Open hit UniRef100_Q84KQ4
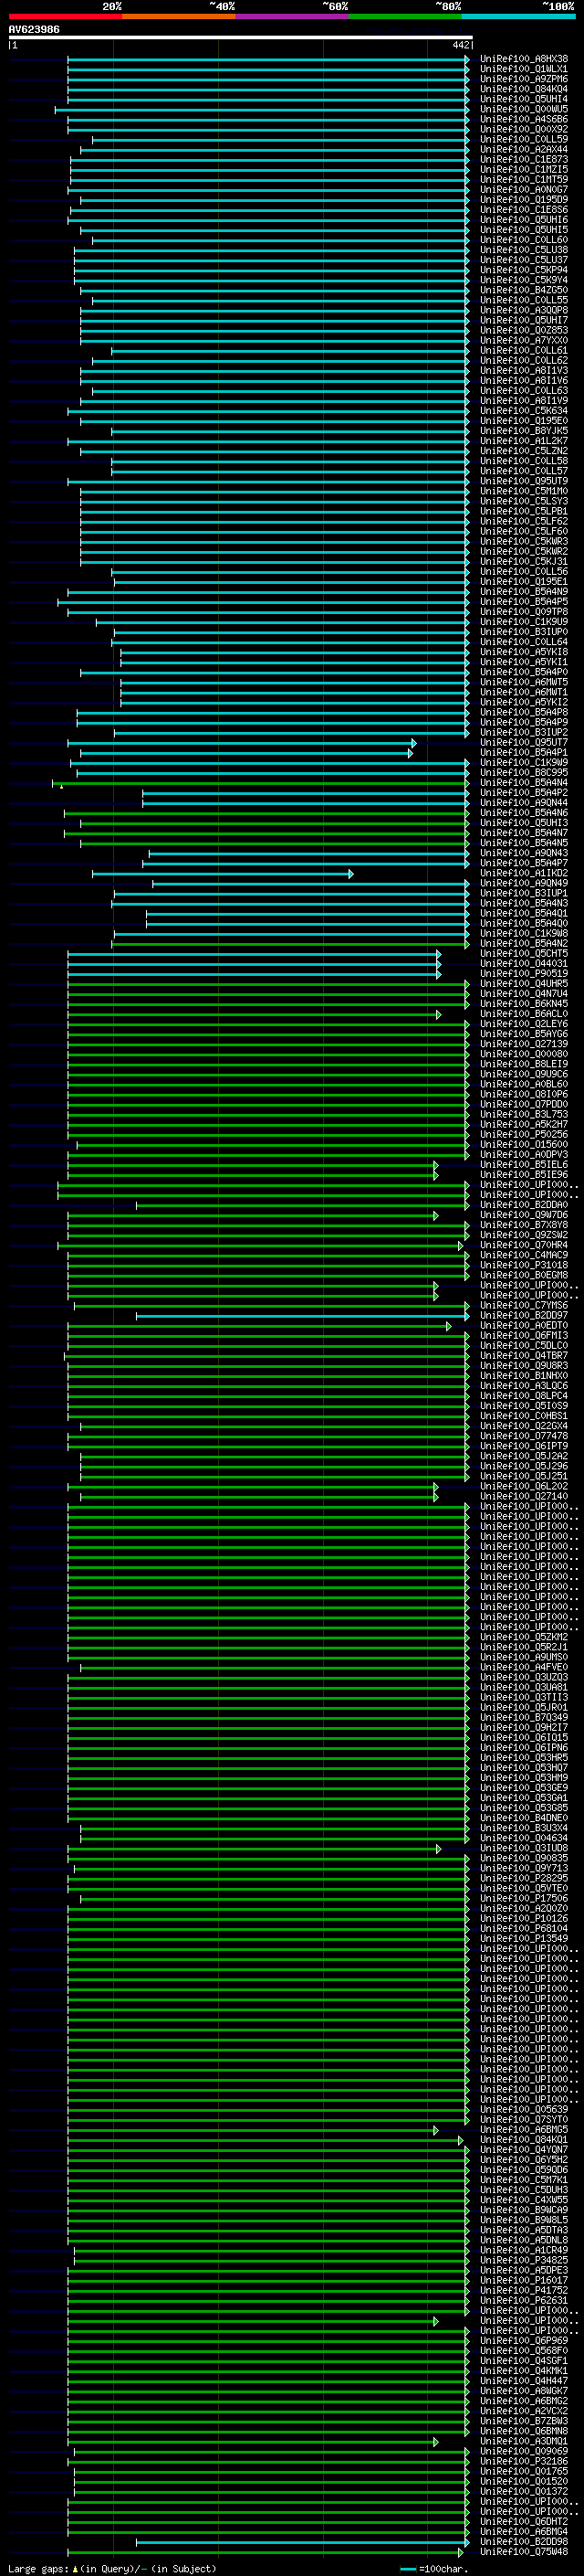584x2576 pixels. coord(524,89)
